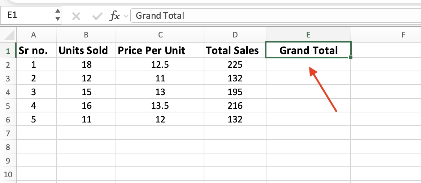Select Total Sales cell in row 3
The image size is (421, 183).
click(235, 78)
